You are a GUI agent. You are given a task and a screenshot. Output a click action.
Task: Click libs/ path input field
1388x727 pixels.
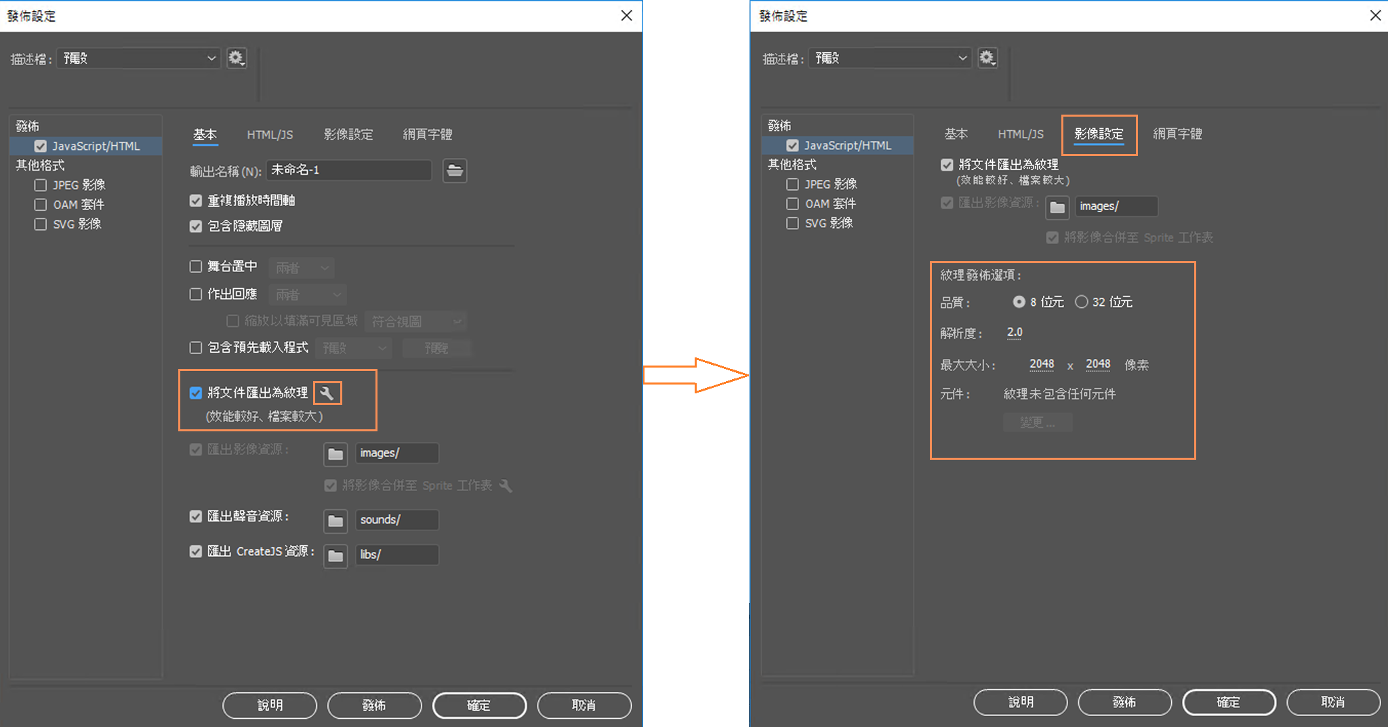coord(397,555)
